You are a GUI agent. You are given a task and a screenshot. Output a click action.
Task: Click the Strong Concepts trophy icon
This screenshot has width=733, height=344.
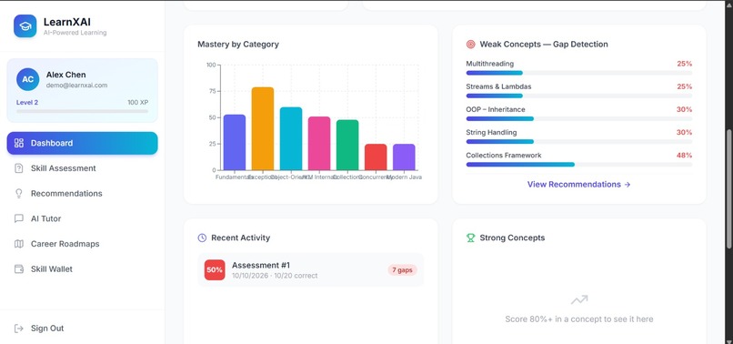(471, 238)
